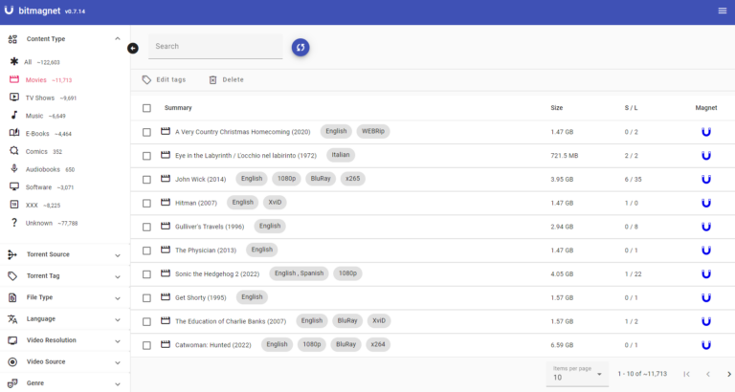Viewport: 735px width, 392px height.
Task: Collapse sidebar with the black arrow button
Action: coord(133,48)
